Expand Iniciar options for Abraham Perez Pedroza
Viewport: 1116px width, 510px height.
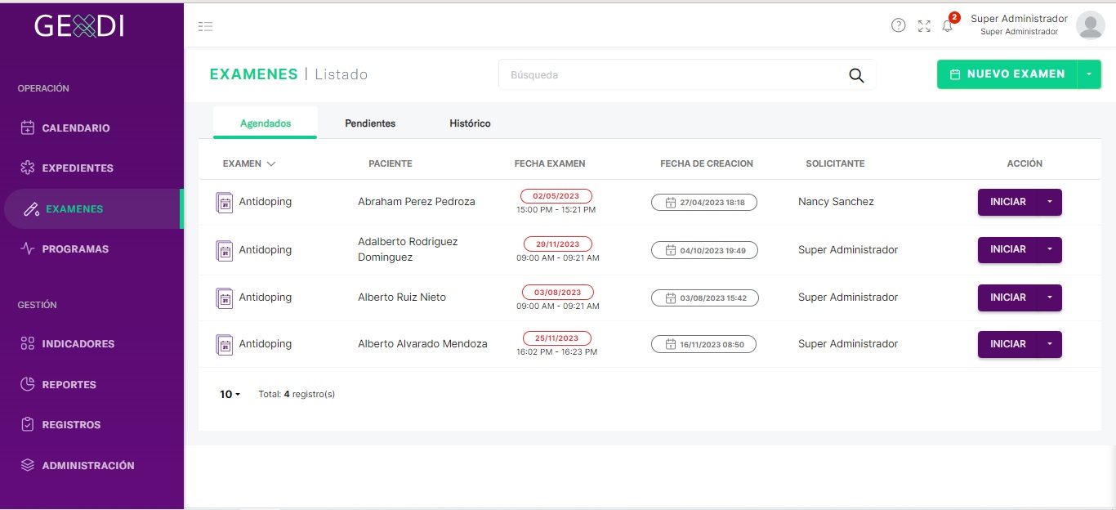[1050, 202]
